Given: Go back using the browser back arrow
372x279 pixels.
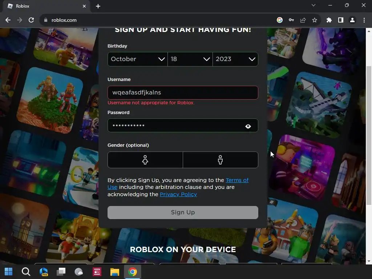Looking at the screenshot, I should tap(8, 20).
